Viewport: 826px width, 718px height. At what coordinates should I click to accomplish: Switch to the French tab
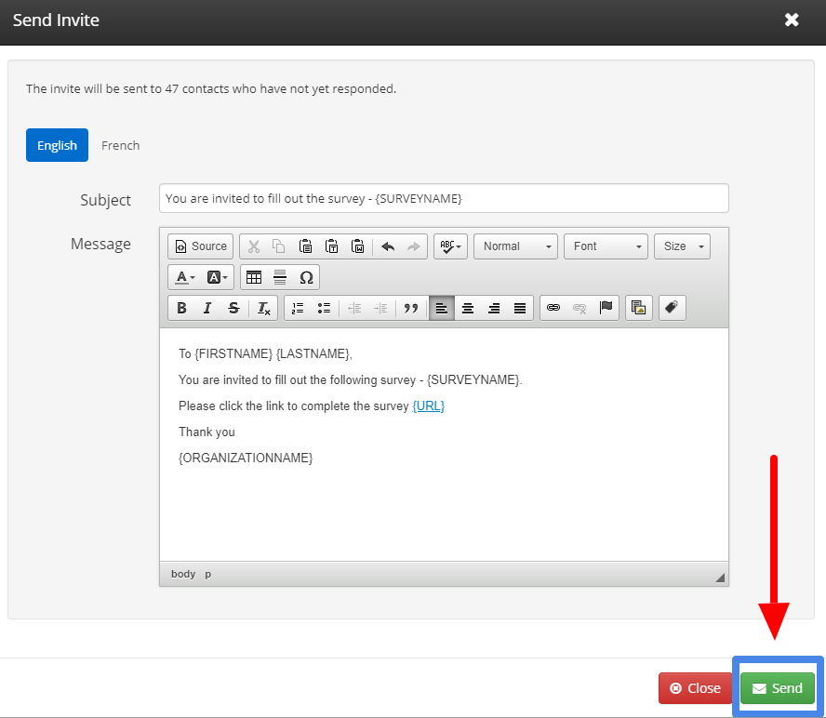click(x=121, y=145)
